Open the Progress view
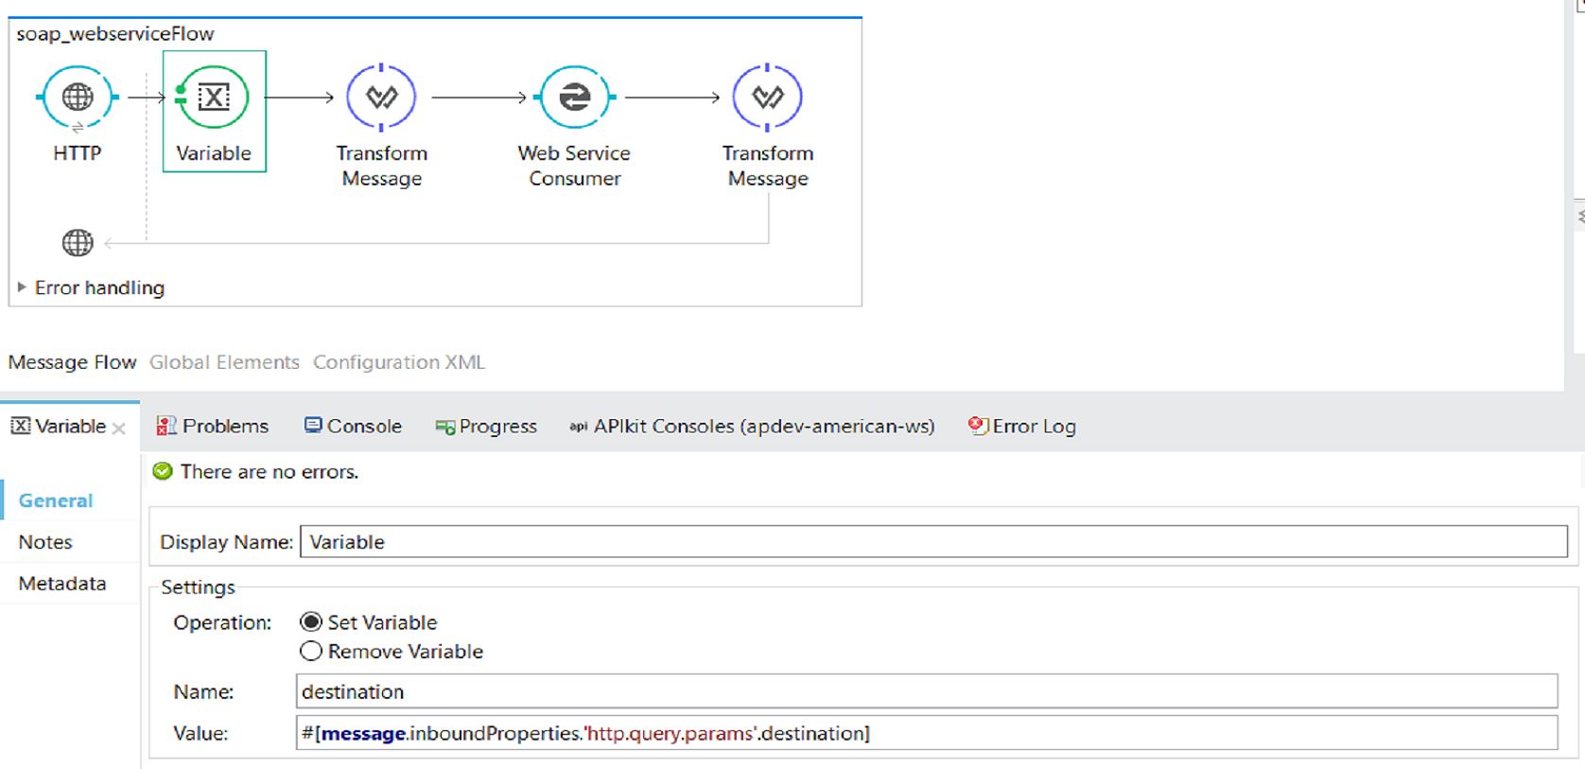 486,427
